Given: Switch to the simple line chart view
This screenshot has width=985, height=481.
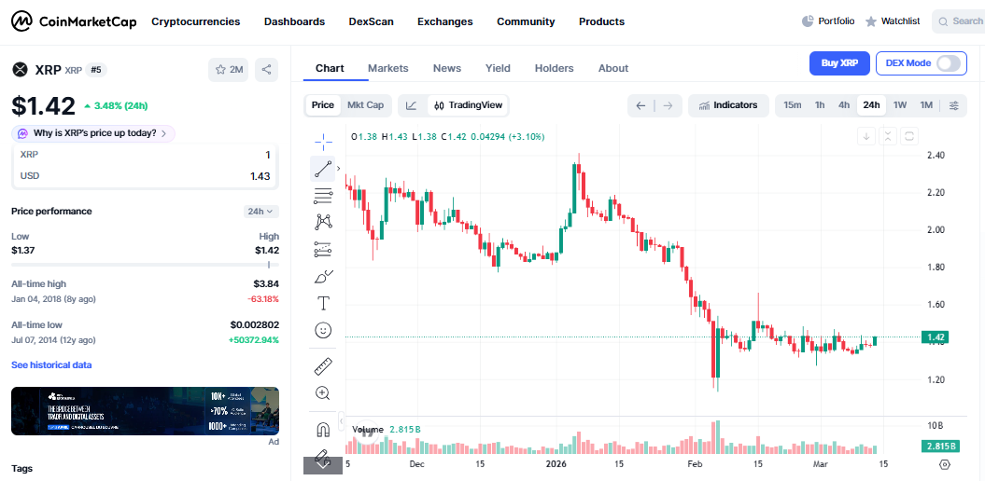Looking at the screenshot, I should [412, 105].
